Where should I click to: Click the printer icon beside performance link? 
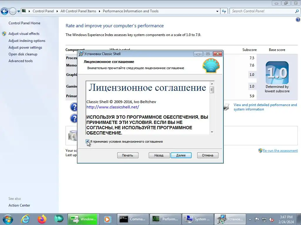point(227,107)
